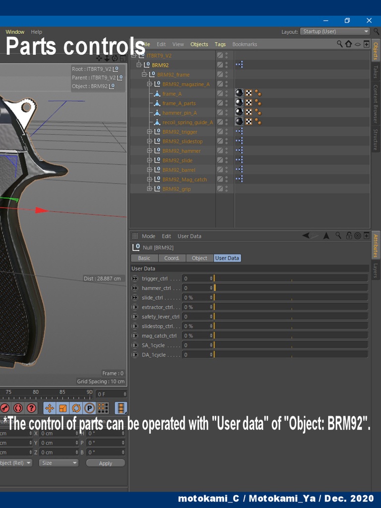Click the Xpresso tag on BRM92 row
Screen dimensions: 381x508
tap(239, 65)
